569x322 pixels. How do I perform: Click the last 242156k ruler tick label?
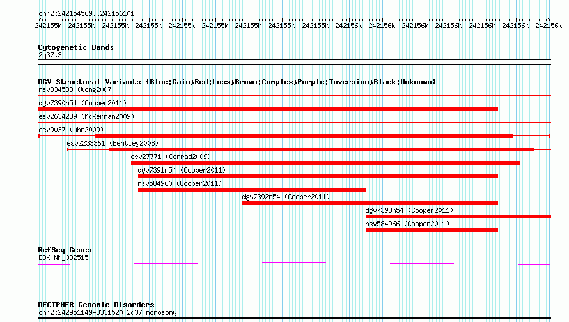click(549, 26)
